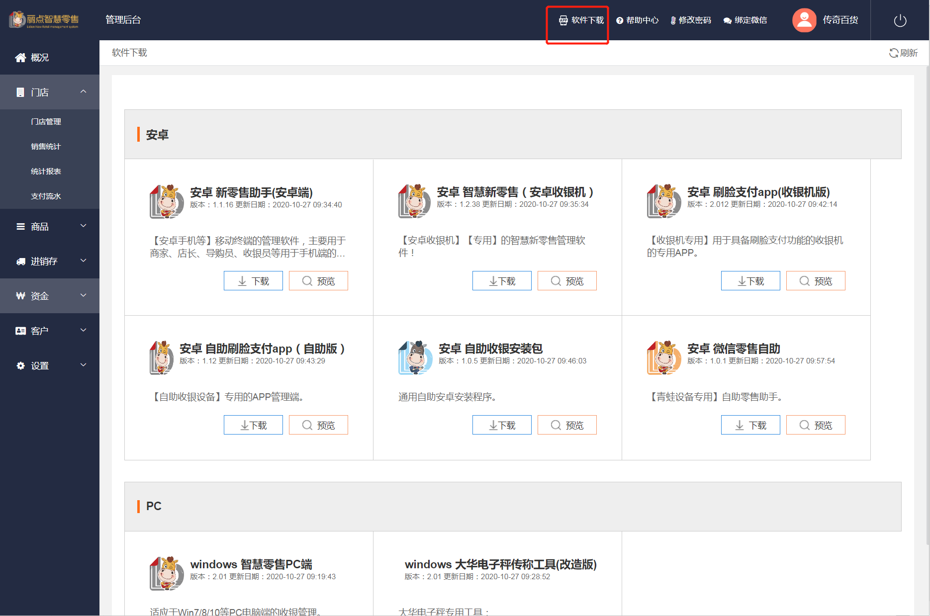The width and height of the screenshot is (930, 616).
Task: Click the windows 智慧零售PC端 app icon
Action: coord(167,573)
